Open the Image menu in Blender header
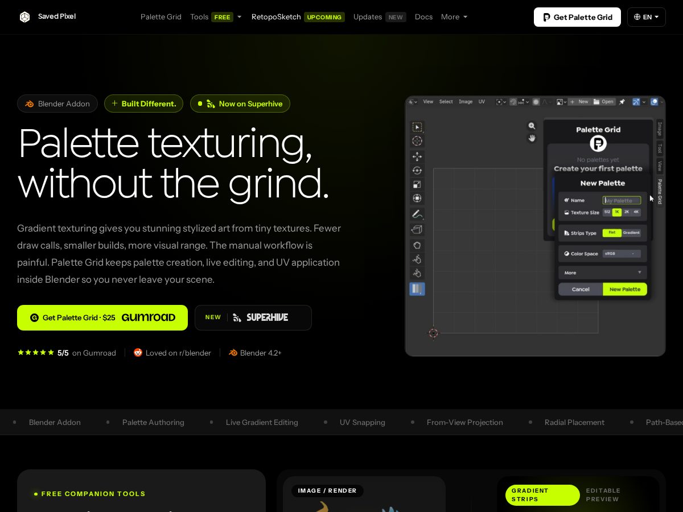The height and width of the screenshot is (512, 683). coord(466,102)
